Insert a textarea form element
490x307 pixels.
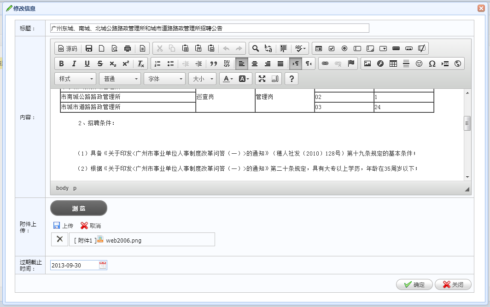[x=370, y=48]
